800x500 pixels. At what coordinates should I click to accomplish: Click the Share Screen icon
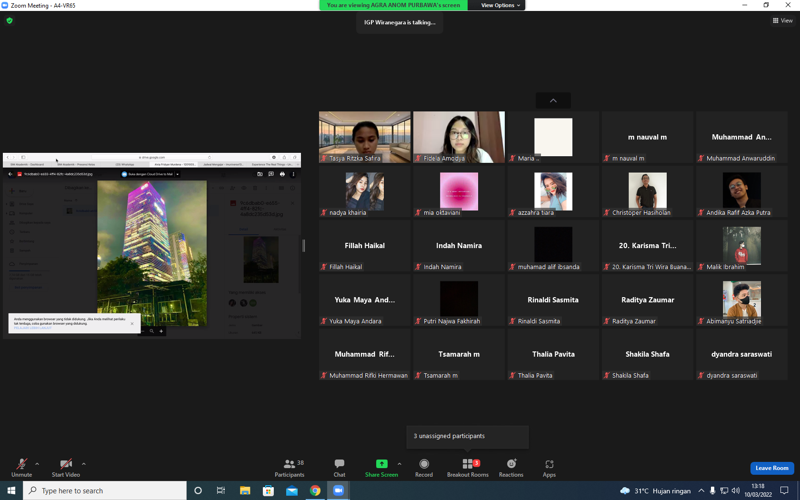(381, 464)
